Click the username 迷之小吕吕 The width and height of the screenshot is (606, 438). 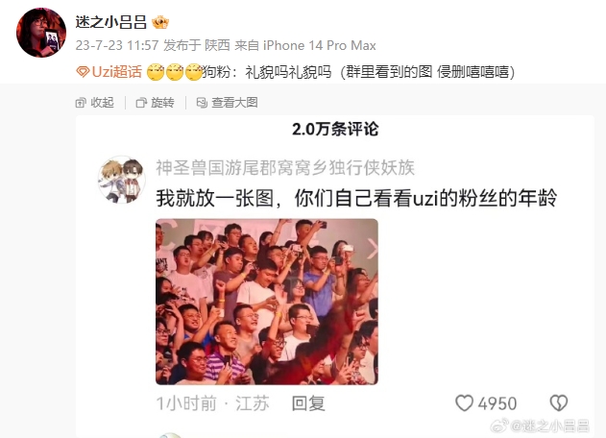click(x=110, y=22)
